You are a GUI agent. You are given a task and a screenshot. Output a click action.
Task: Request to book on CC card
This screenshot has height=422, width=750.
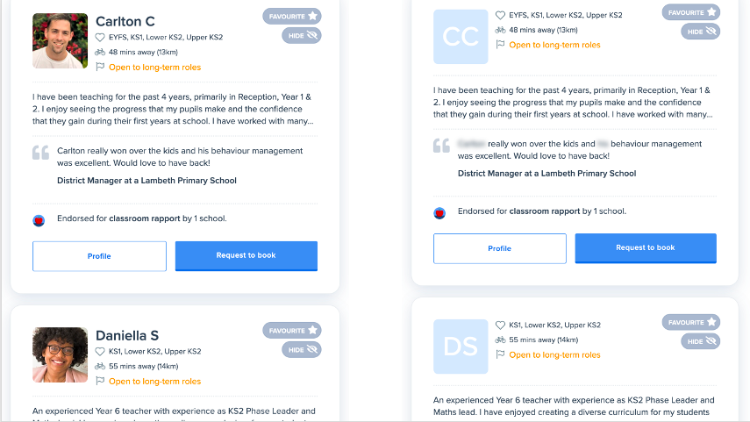[x=646, y=247]
